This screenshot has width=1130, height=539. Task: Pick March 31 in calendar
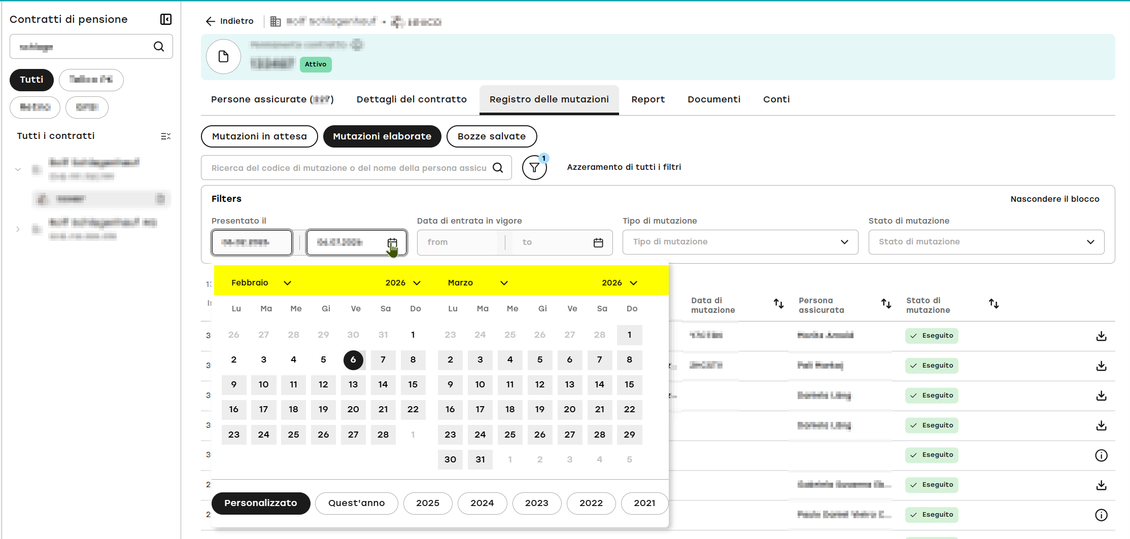coord(480,460)
